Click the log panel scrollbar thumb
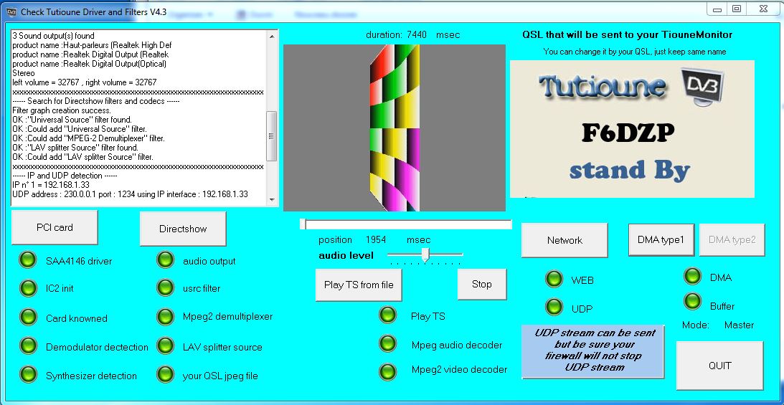 [272, 135]
